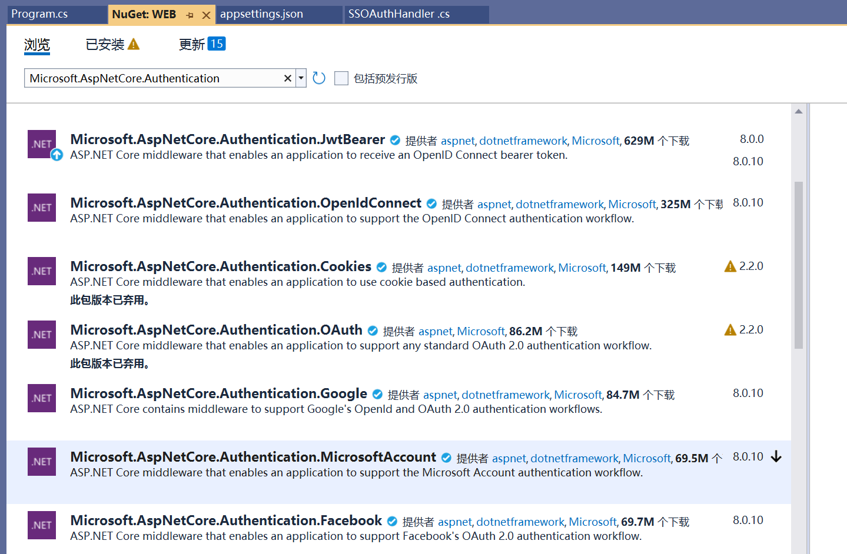Select Microsoft.AspNetCore.Authentication.Facebook package title
The height and width of the screenshot is (554, 847).
point(226,520)
